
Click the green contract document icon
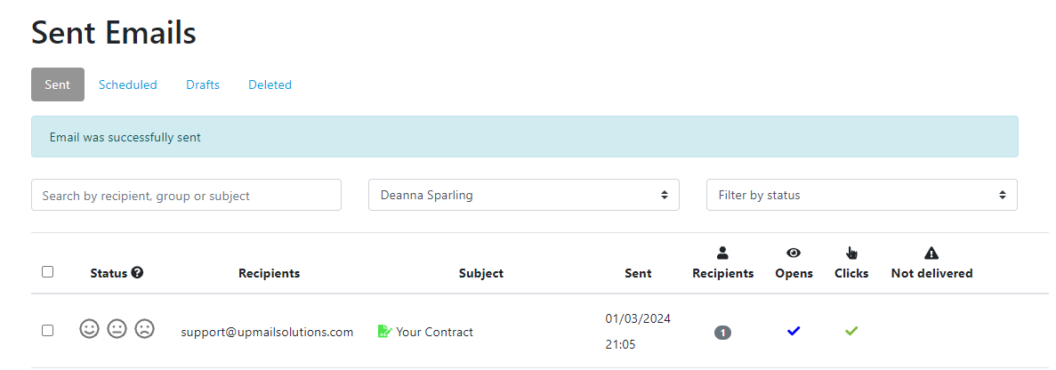tap(384, 331)
